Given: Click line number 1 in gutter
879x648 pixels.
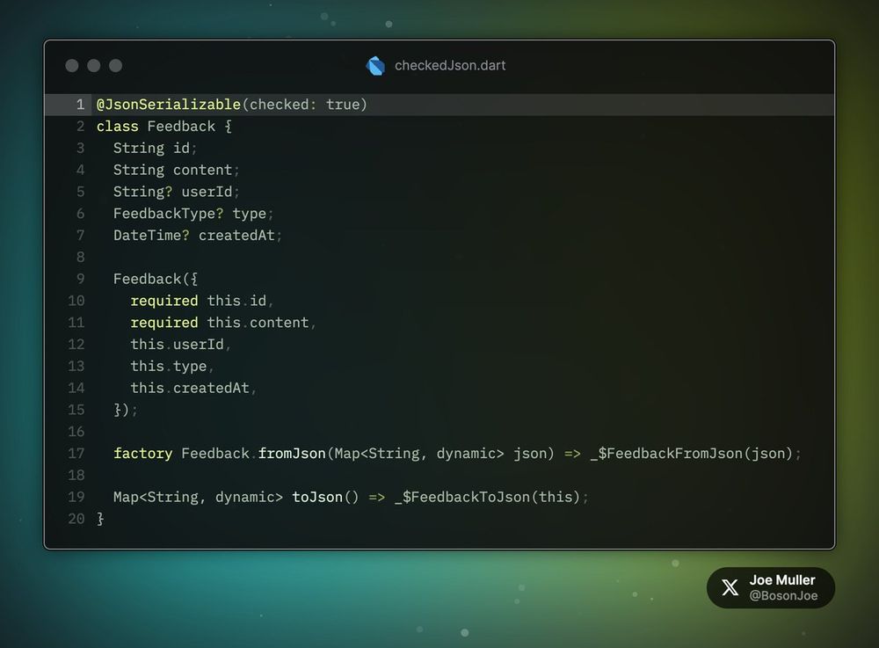Looking at the screenshot, I should tap(80, 105).
